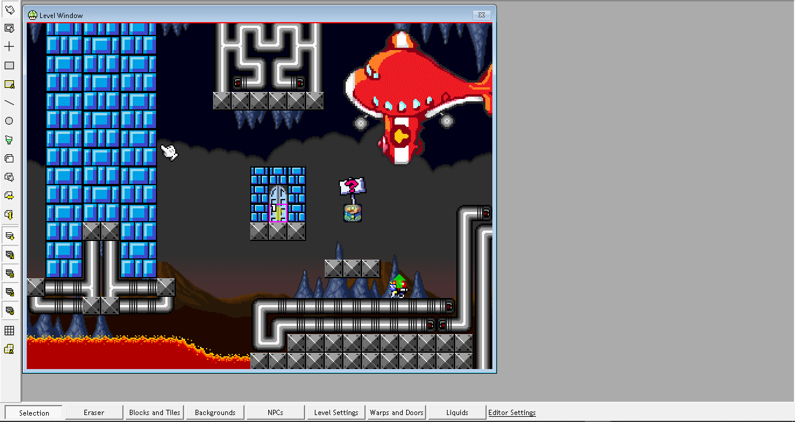Screen dimensions: 795x422
Task: Click the grid icon in toolbar
Action: coord(9,331)
